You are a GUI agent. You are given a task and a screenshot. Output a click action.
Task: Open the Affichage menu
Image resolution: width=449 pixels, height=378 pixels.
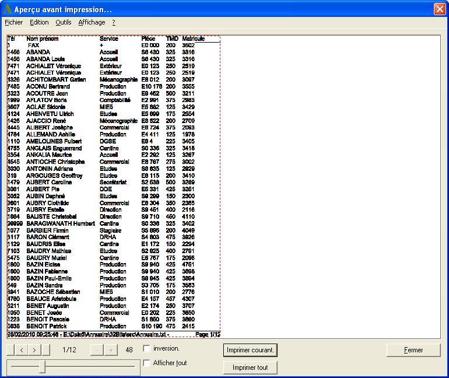[x=92, y=22]
